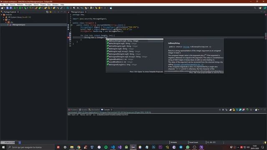
Task: Toggle Link with Editor in Package Explorer
Action: click(x=50, y=12)
